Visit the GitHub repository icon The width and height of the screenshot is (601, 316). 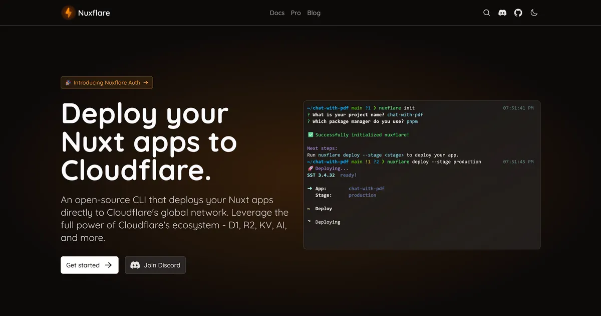(518, 13)
